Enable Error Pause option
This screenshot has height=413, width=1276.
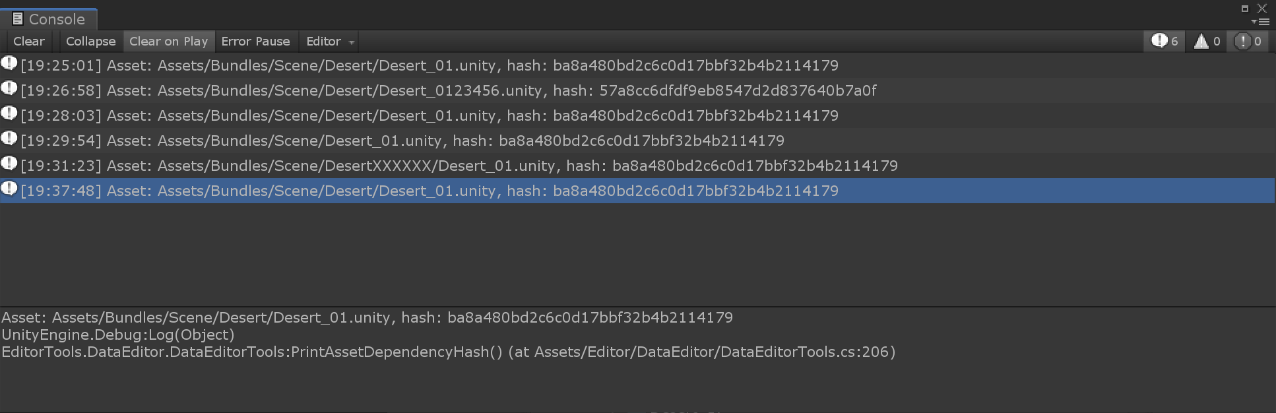[255, 42]
